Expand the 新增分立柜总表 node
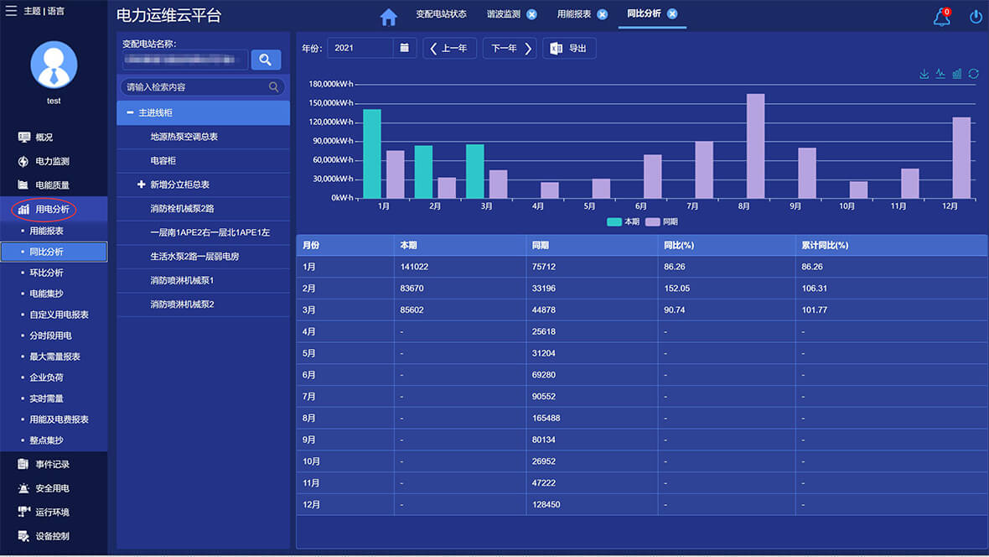Image resolution: width=989 pixels, height=557 pixels. click(x=141, y=185)
